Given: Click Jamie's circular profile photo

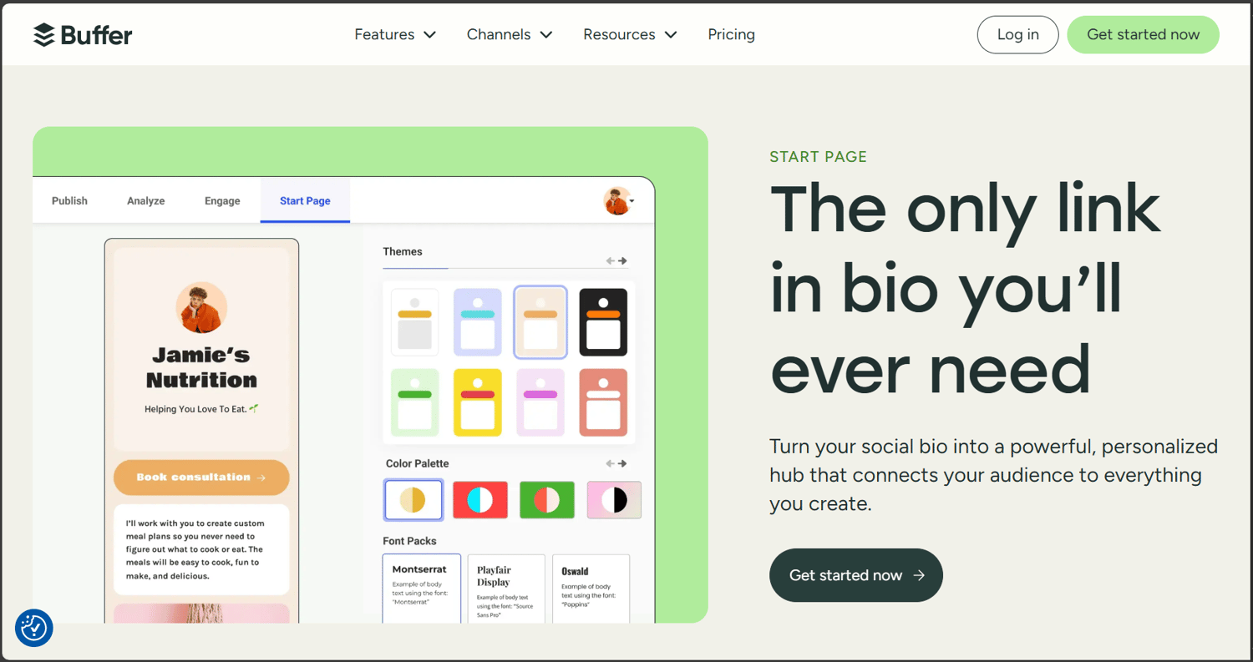Looking at the screenshot, I should click(201, 307).
